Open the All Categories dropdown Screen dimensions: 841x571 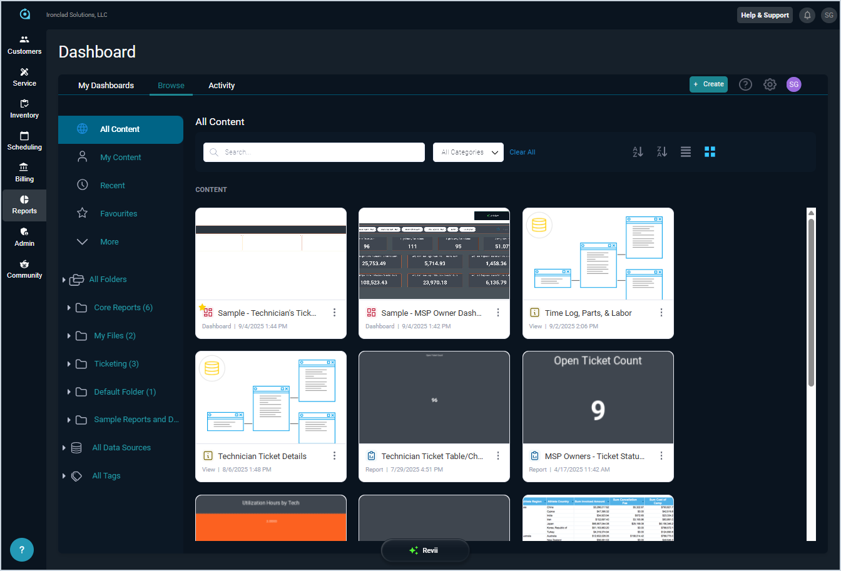tap(468, 152)
